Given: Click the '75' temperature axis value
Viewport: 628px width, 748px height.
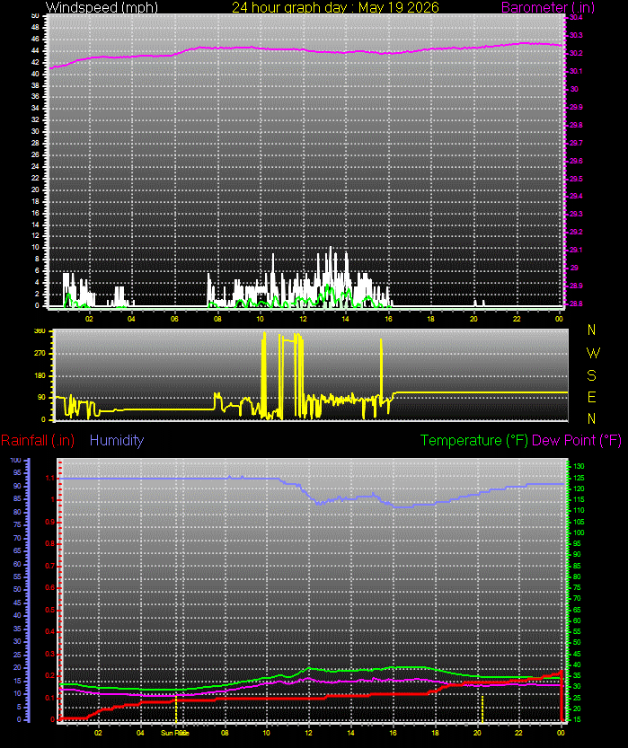Looking at the screenshot, I should (x=577, y=587).
